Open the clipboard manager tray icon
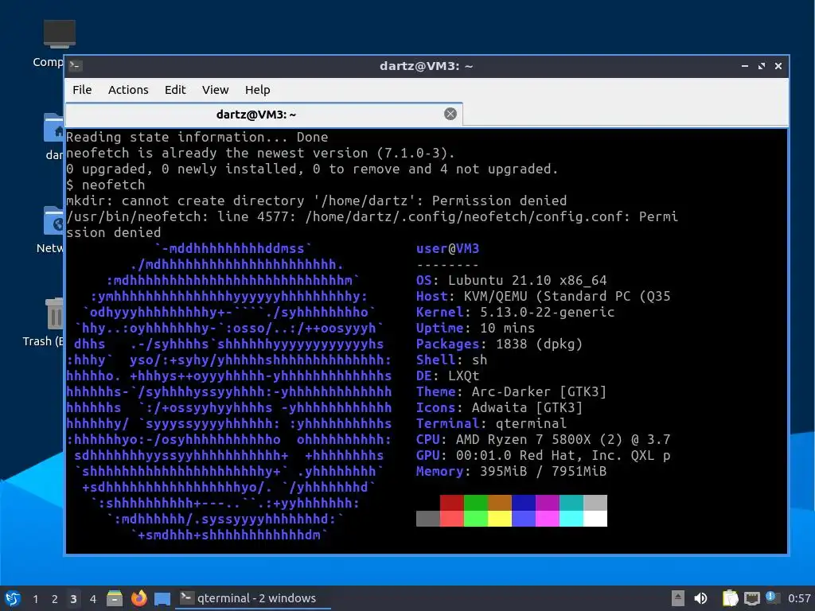815x611 pixels. [731, 598]
